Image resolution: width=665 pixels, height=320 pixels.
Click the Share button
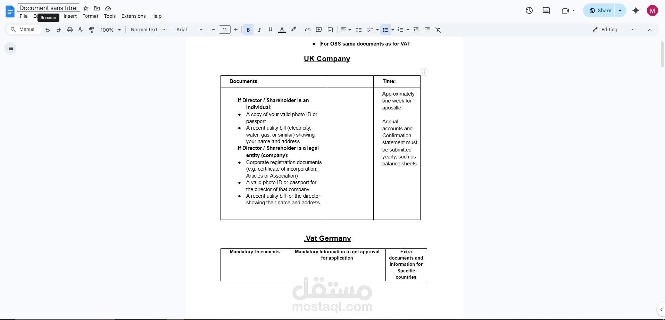600,10
